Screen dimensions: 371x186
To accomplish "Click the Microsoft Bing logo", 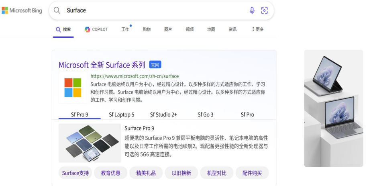I will 22,10.
